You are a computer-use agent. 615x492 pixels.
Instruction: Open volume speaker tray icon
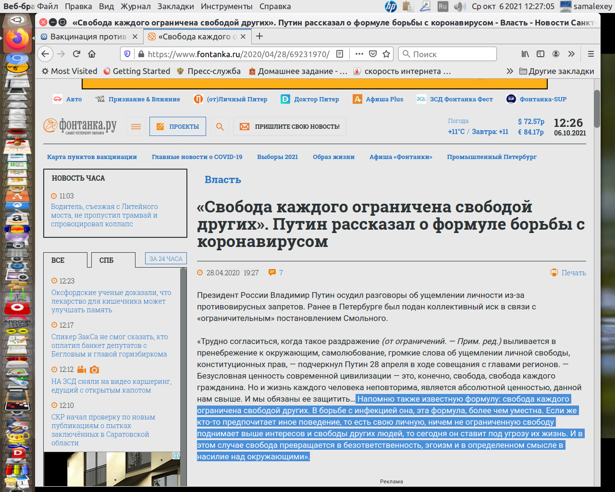tap(460, 6)
